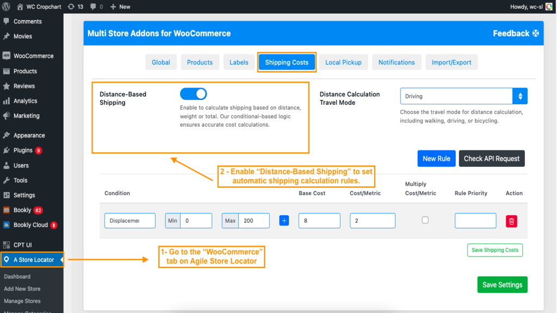The width and height of the screenshot is (557, 313).
Task: Open the WordPress logo menu
Action: pos(6,7)
